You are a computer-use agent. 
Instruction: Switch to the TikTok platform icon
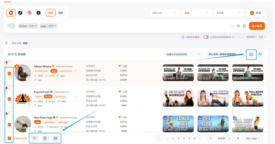[20, 13]
